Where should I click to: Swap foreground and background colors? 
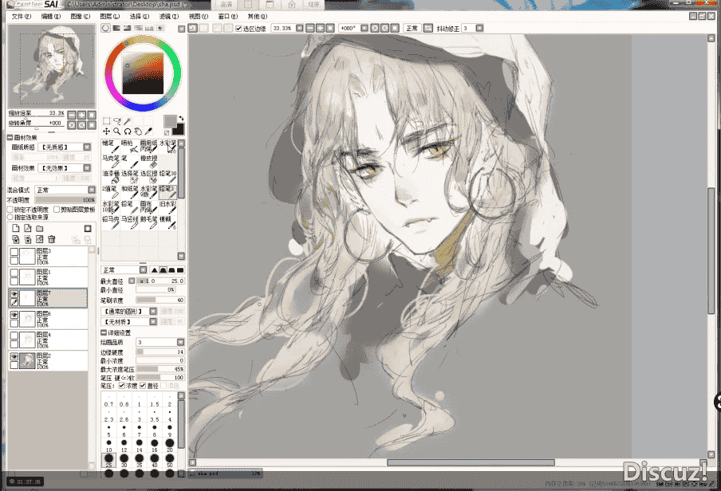coord(181,118)
